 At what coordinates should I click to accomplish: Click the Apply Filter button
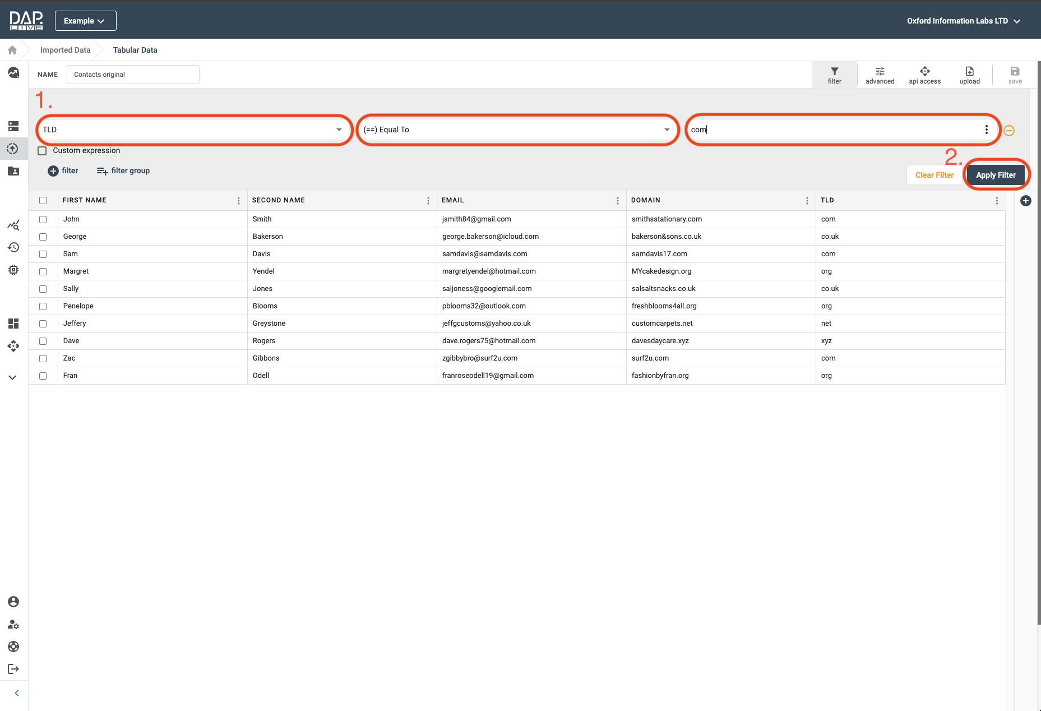pos(996,175)
